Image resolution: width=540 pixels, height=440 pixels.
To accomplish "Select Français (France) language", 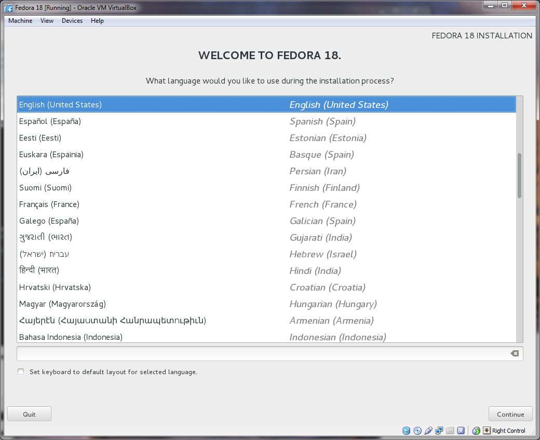I will 266,204.
